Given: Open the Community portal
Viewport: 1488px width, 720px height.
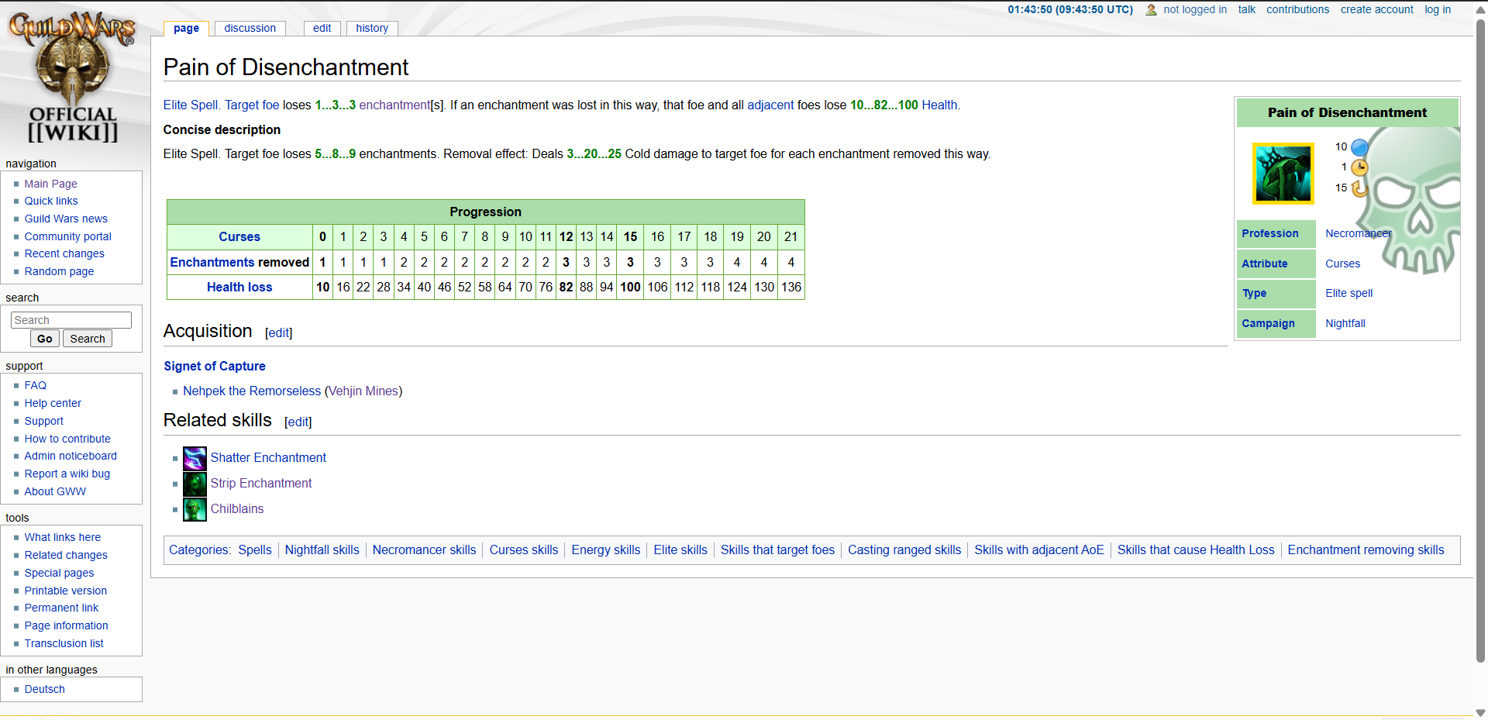Looking at the screenshot, I should click(x=67, y=236).
